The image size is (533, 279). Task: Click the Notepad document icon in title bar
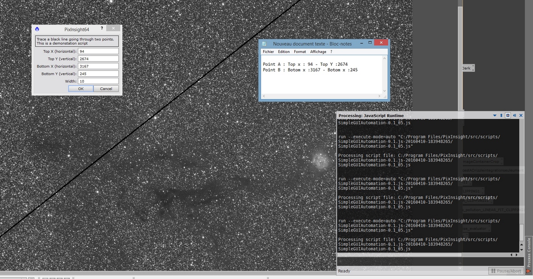pyautogui.click(x=264, y=44)
